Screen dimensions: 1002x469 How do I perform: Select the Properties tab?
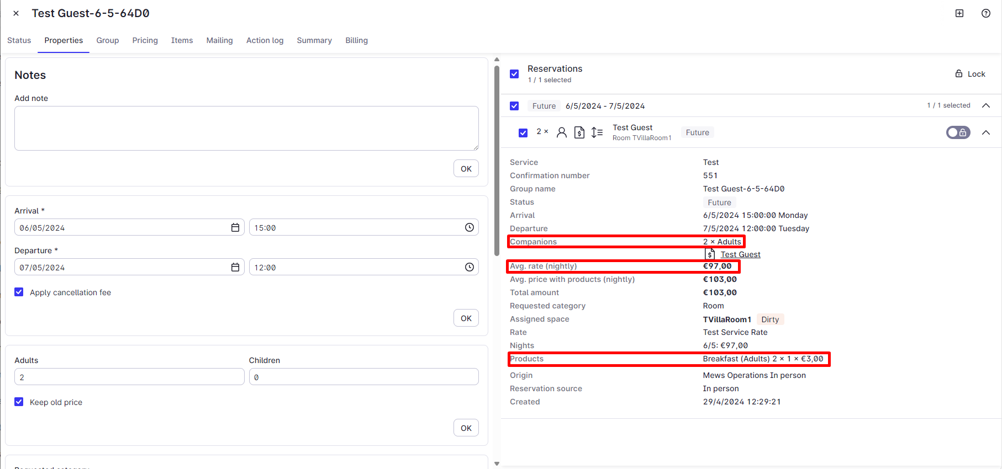(x=64, y=40)
